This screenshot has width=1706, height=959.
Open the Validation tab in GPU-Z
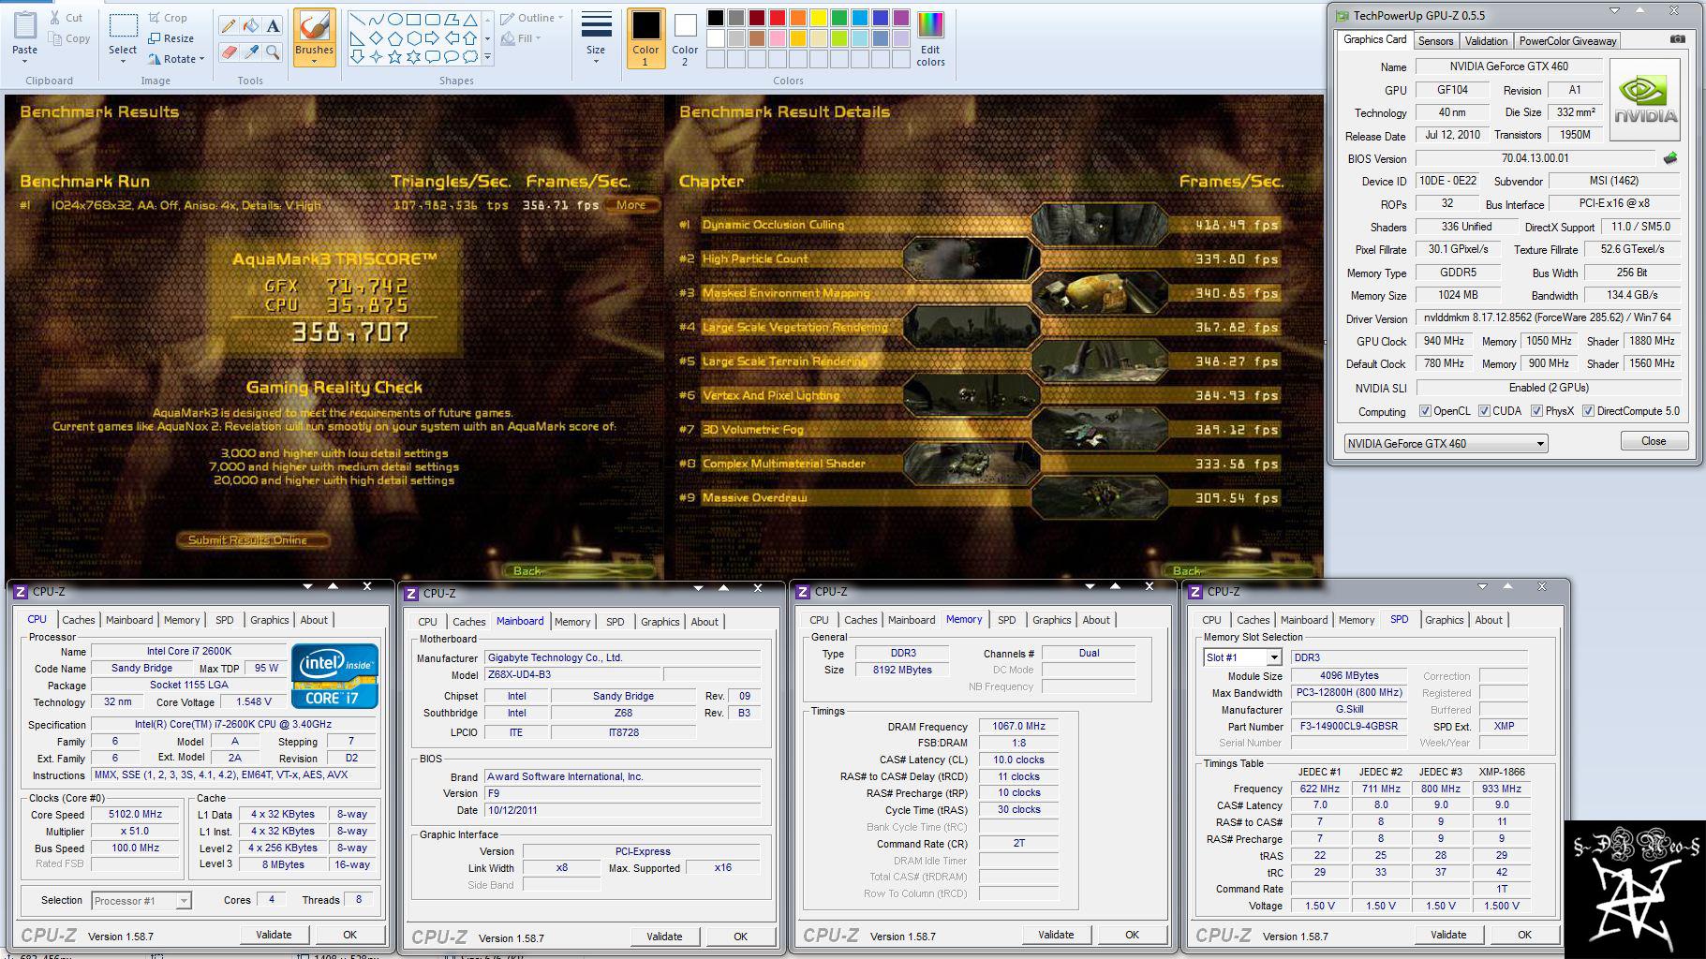coord(1486,41)
